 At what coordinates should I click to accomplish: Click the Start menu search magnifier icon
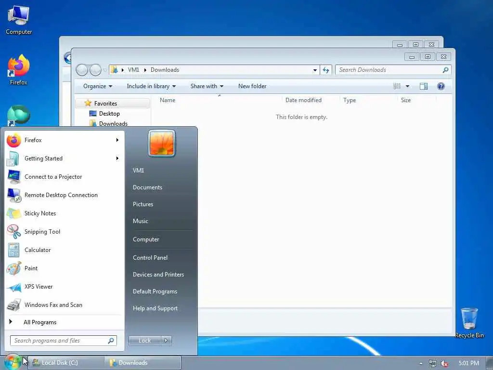[x=111, y=341]
